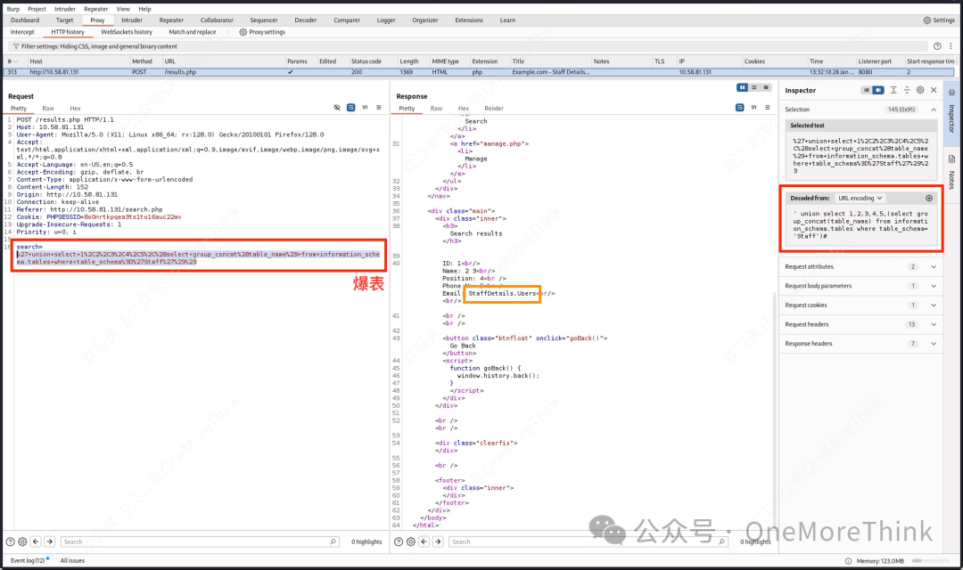Toggle Request pretty-print wrap button
Image resolution: width=963 pixels, height=570 pixels.
tap(350, 108)
